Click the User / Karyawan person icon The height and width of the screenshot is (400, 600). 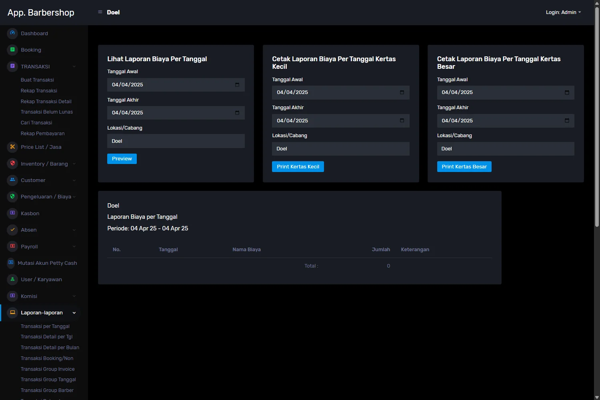click(12, 279)
